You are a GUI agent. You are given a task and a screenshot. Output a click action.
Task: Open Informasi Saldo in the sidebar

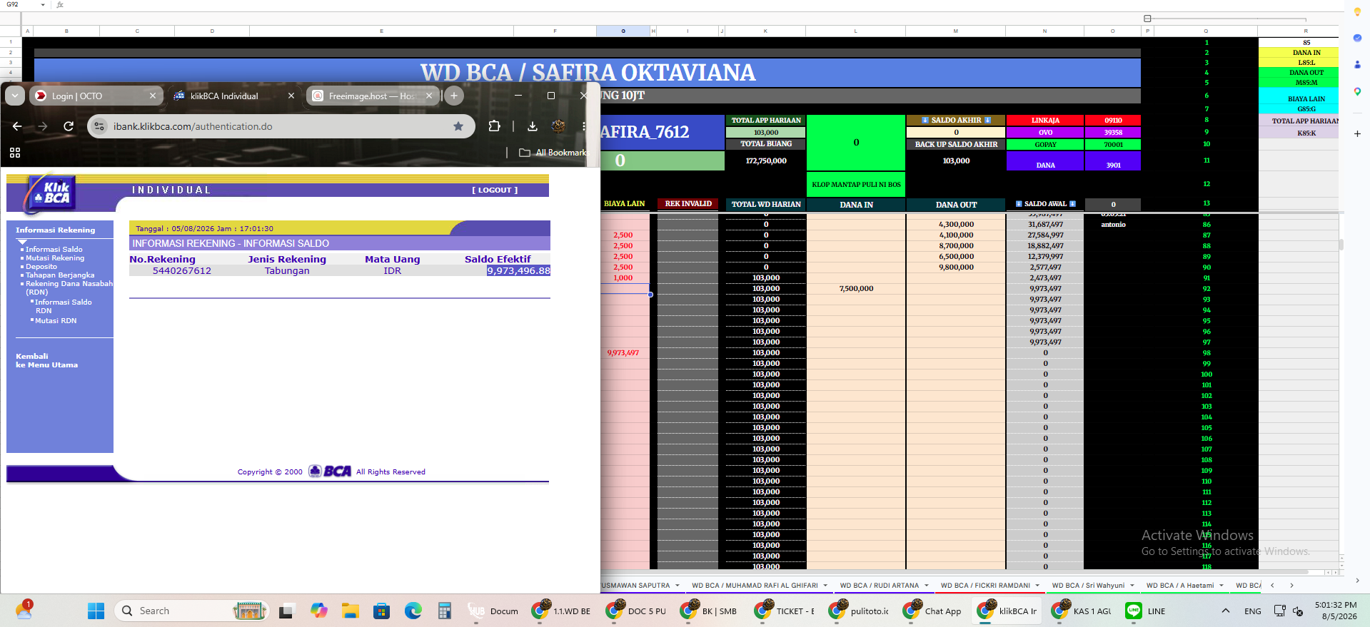point(54,250)
